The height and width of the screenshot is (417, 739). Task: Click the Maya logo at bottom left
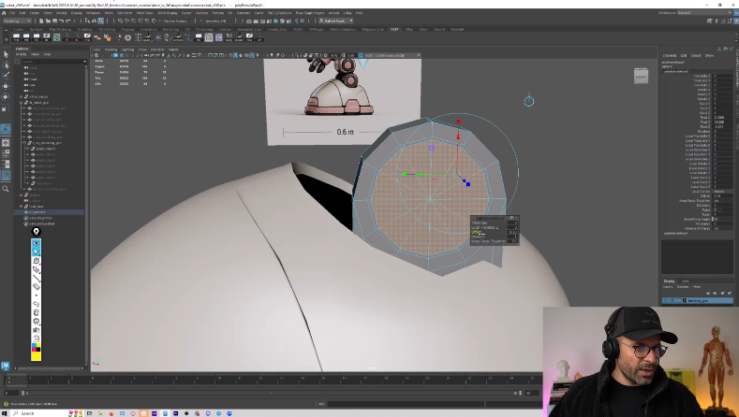tap(6, 366)
